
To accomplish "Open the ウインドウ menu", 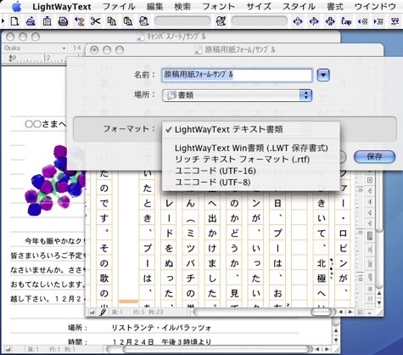I will coord(375,7).
